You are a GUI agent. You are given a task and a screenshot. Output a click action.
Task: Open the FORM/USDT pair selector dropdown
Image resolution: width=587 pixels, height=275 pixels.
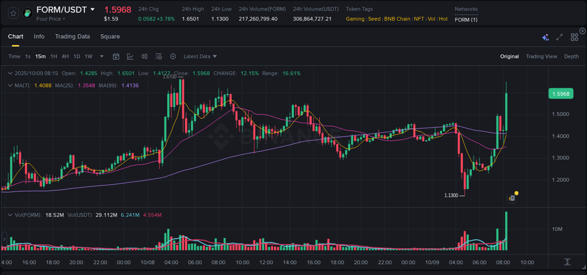click(92, 9)
